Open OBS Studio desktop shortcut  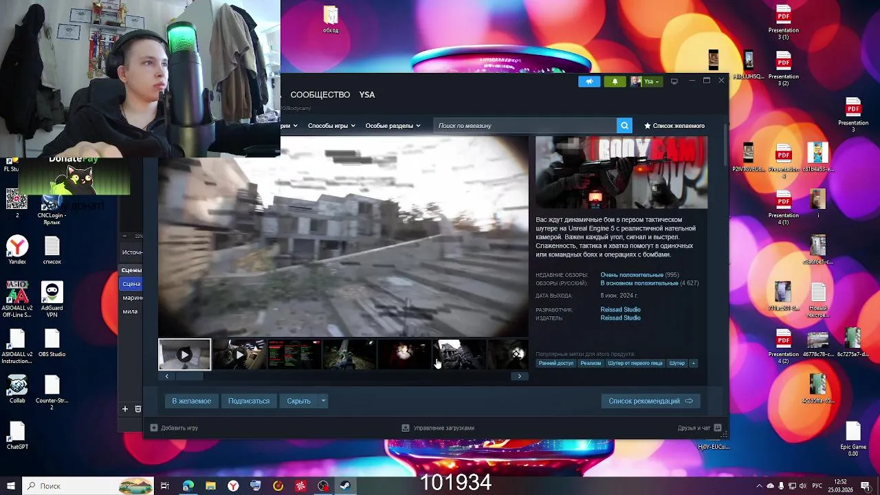[x=52, y=343]
